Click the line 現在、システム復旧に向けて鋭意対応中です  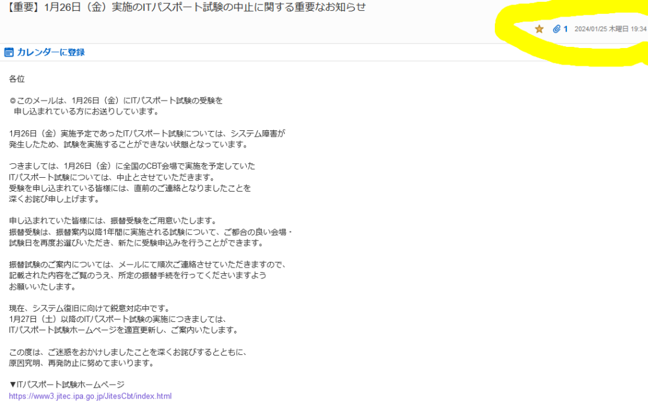coord(89,308)
